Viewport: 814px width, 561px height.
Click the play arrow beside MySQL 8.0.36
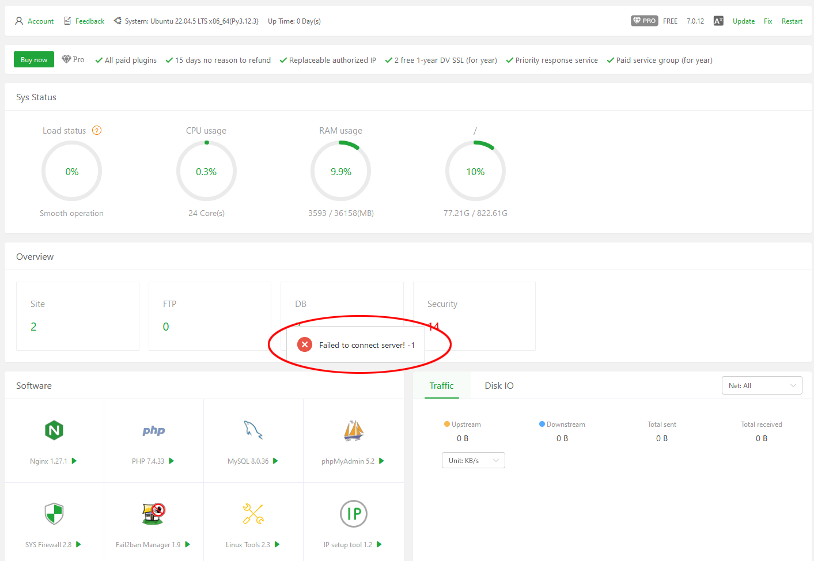pos(275,461)
